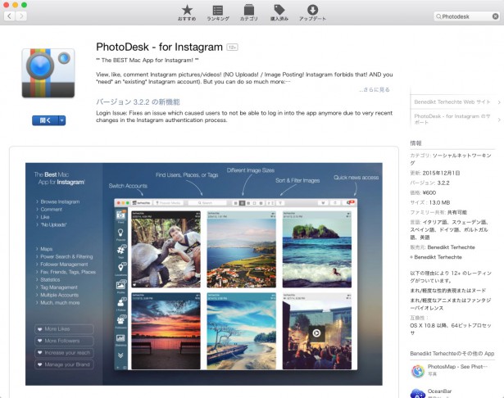Click the size value 13.0 MB

coord(439,203)
